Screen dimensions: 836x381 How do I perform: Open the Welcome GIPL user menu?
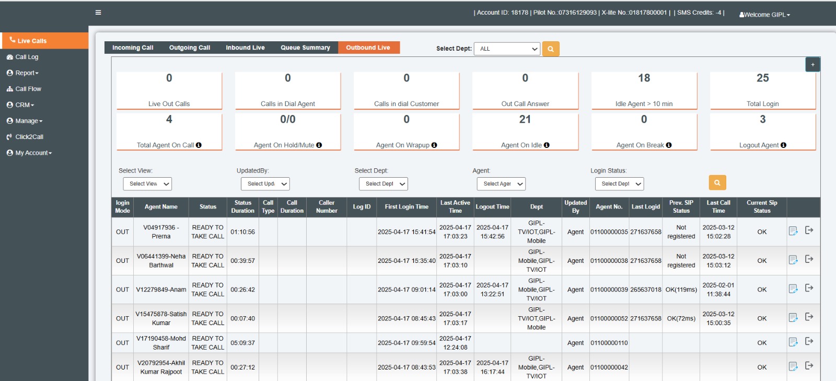(x=764, y=15)
